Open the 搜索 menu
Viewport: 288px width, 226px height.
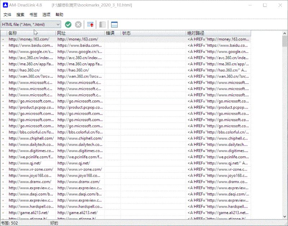(21, 15)
